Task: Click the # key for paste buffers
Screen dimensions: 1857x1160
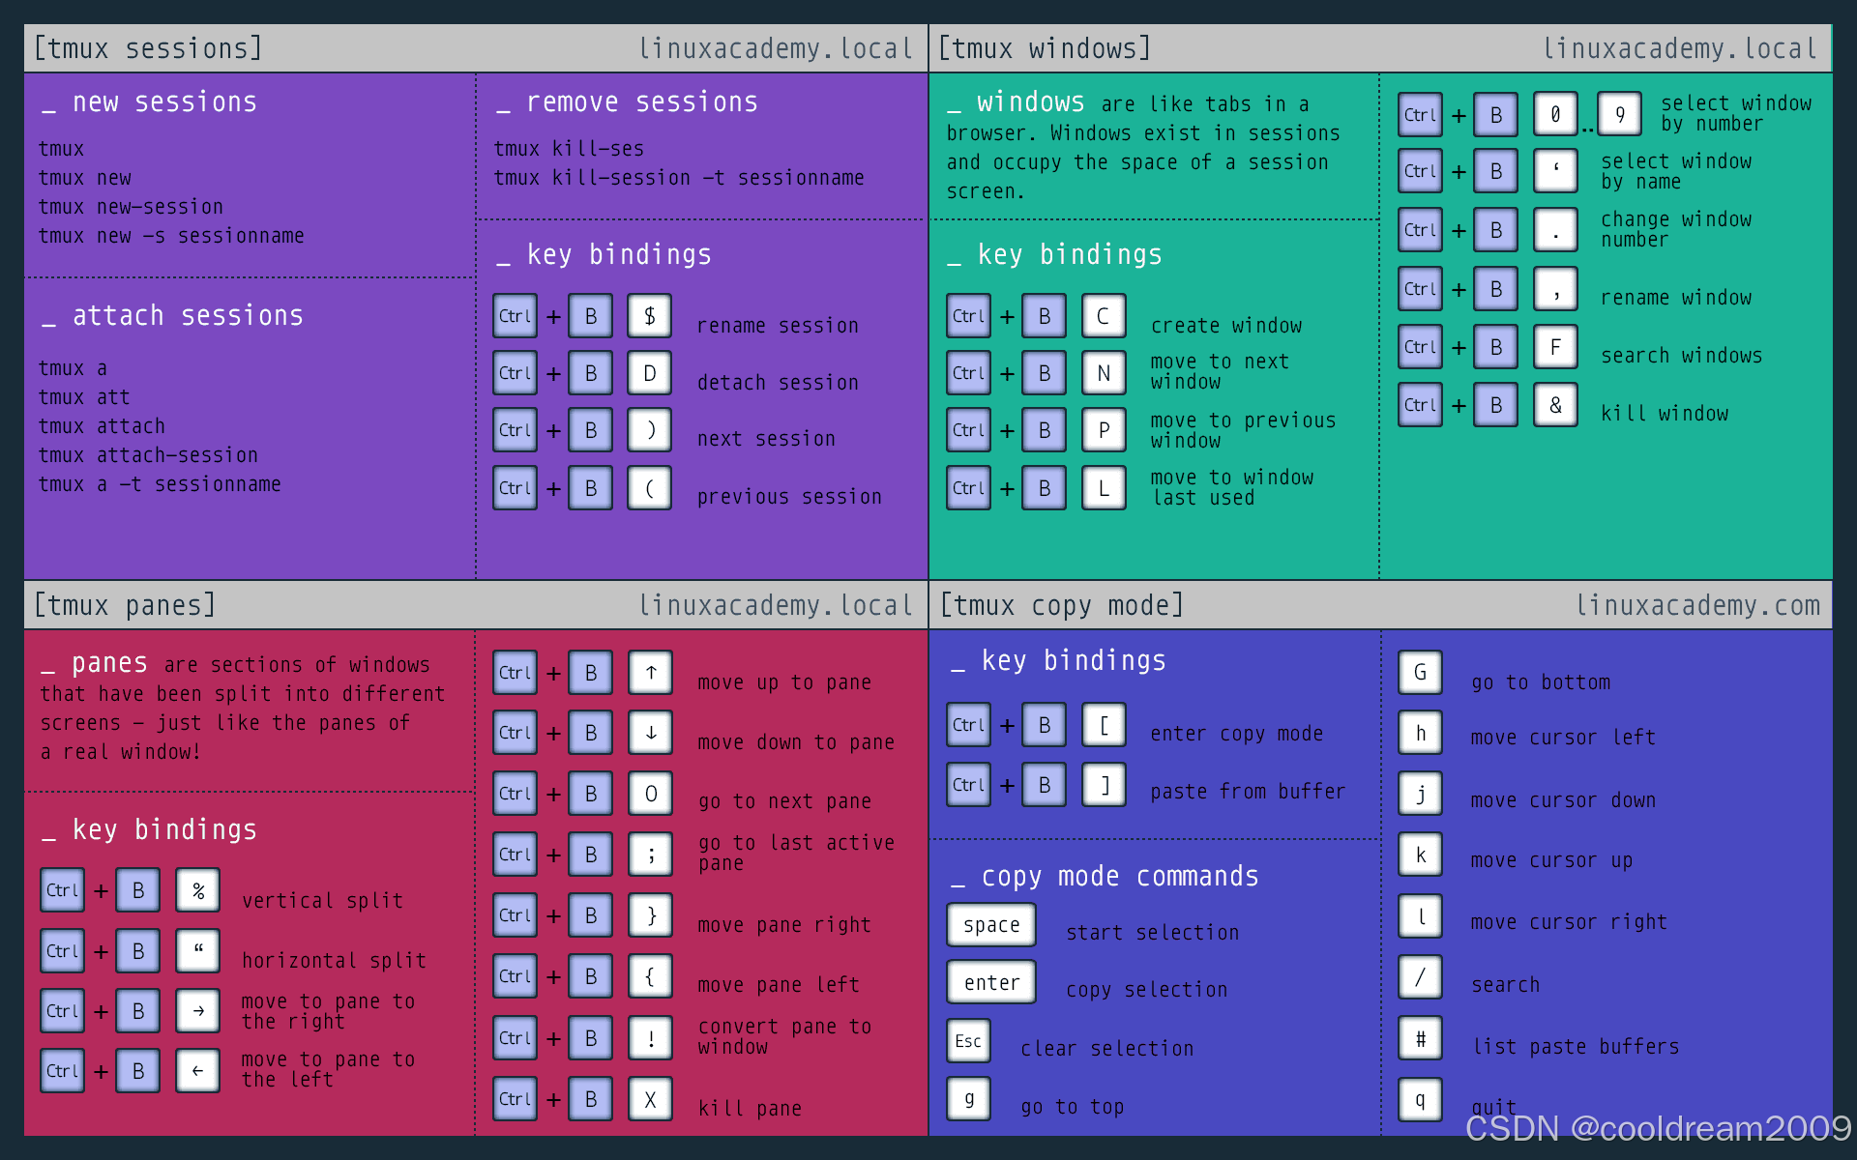Action: (1420, 1039)
